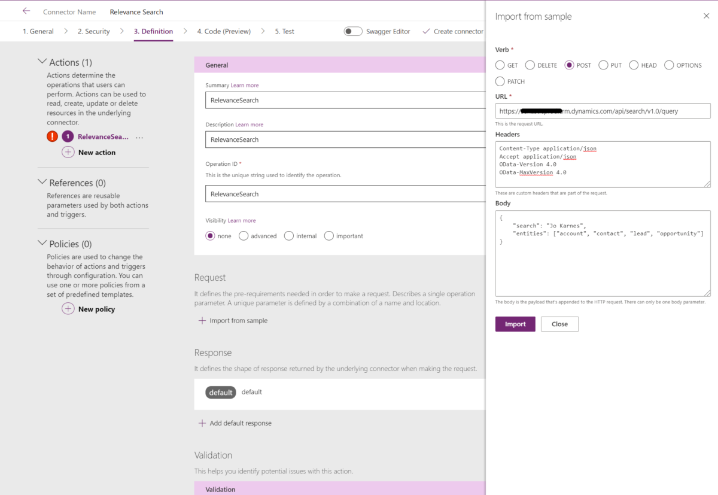
Task: Set visibility to advanced
Action: [244, 236]
